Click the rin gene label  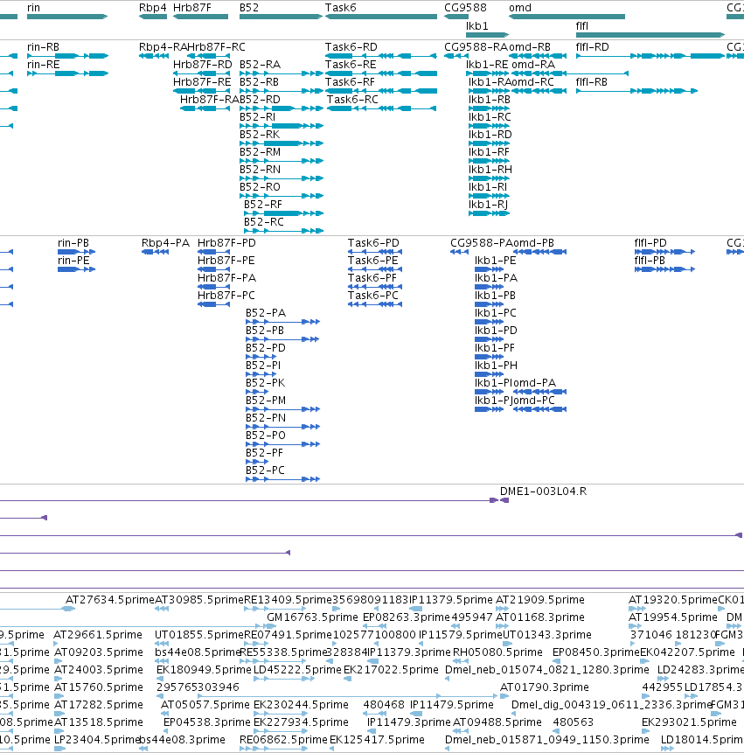tap(33, 8)
